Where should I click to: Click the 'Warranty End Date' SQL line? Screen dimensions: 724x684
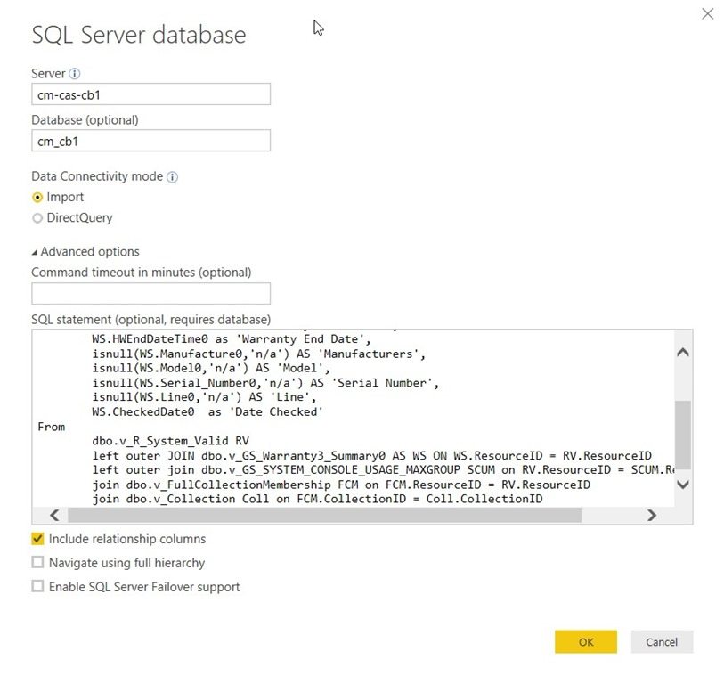point(231,339)
